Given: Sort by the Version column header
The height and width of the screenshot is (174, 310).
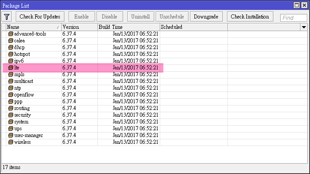Looking at the screenshot, I should pos(80,27).
